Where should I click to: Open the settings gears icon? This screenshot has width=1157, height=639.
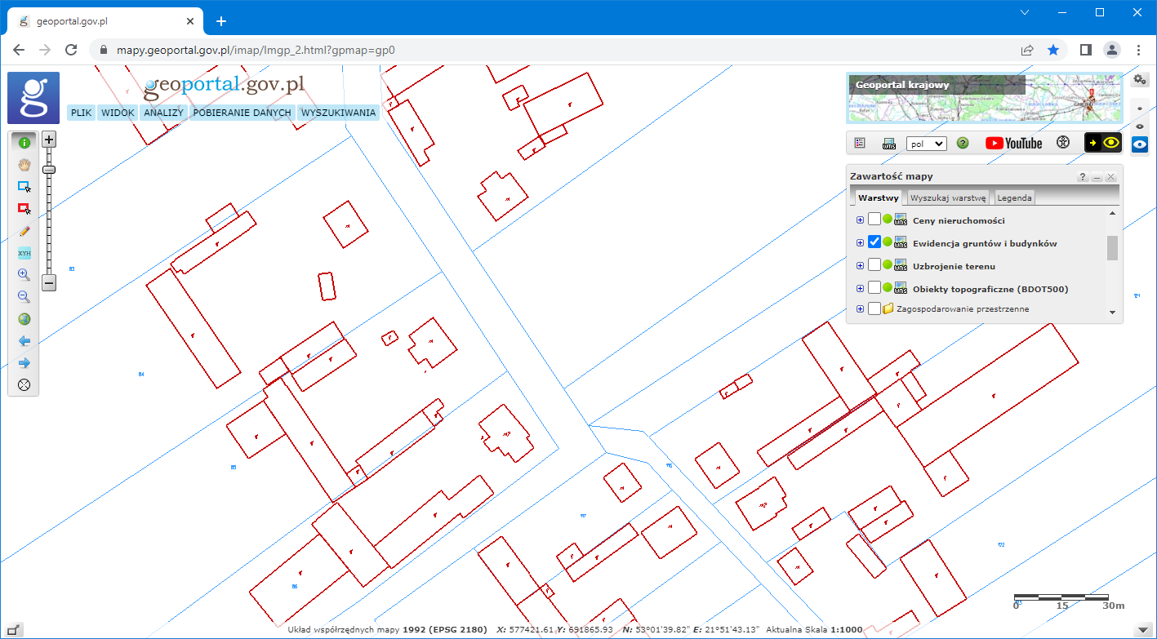click(1139, 80)
